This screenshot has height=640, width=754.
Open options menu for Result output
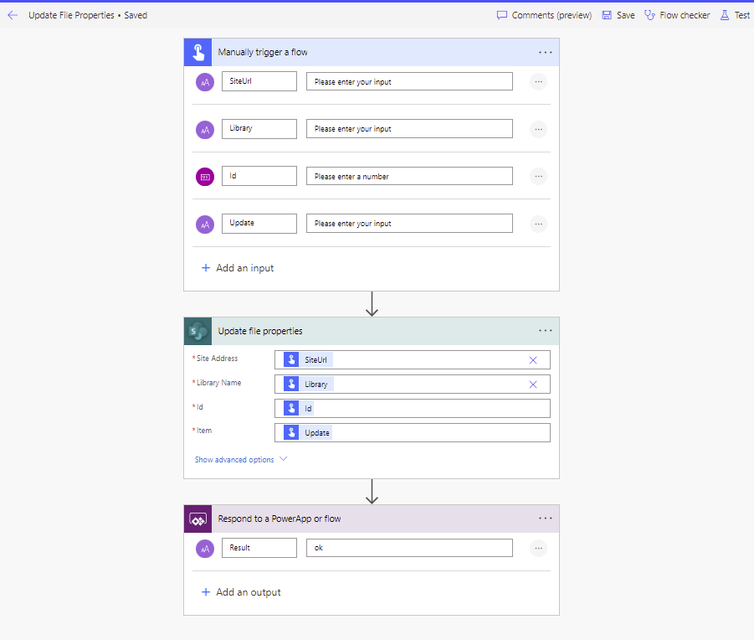click(539, 548)
